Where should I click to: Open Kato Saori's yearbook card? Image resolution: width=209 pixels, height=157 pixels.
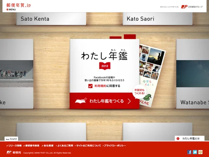(158, 19)
